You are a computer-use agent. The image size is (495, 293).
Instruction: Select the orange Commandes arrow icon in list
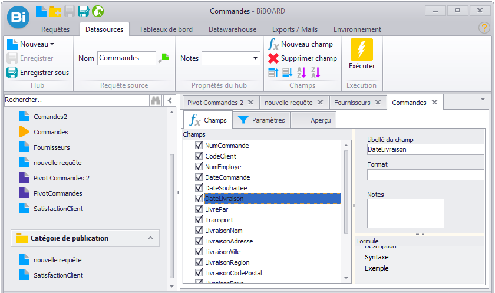point(24,131)
